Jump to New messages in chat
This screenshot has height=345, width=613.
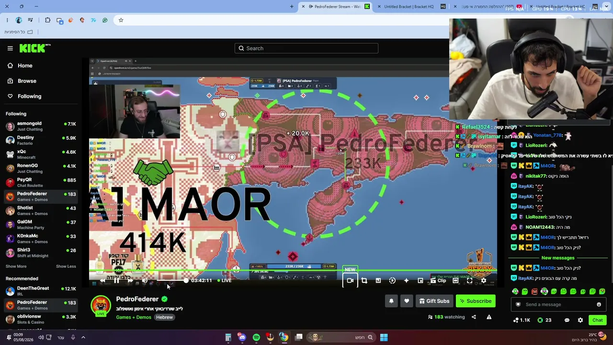[558, 258]
